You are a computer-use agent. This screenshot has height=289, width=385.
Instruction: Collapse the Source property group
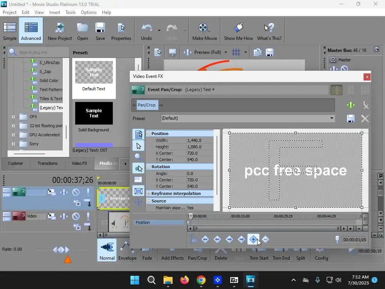coord(149,201)
